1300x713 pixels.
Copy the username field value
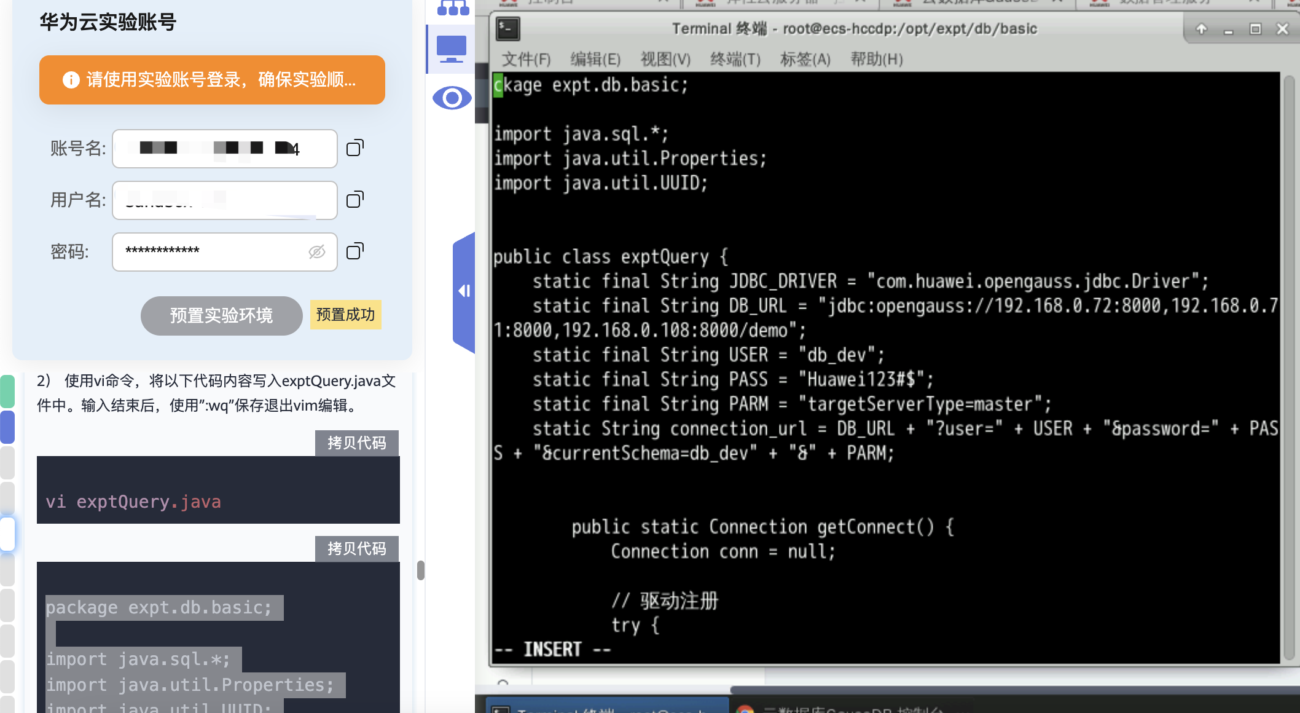coord(355,200)
